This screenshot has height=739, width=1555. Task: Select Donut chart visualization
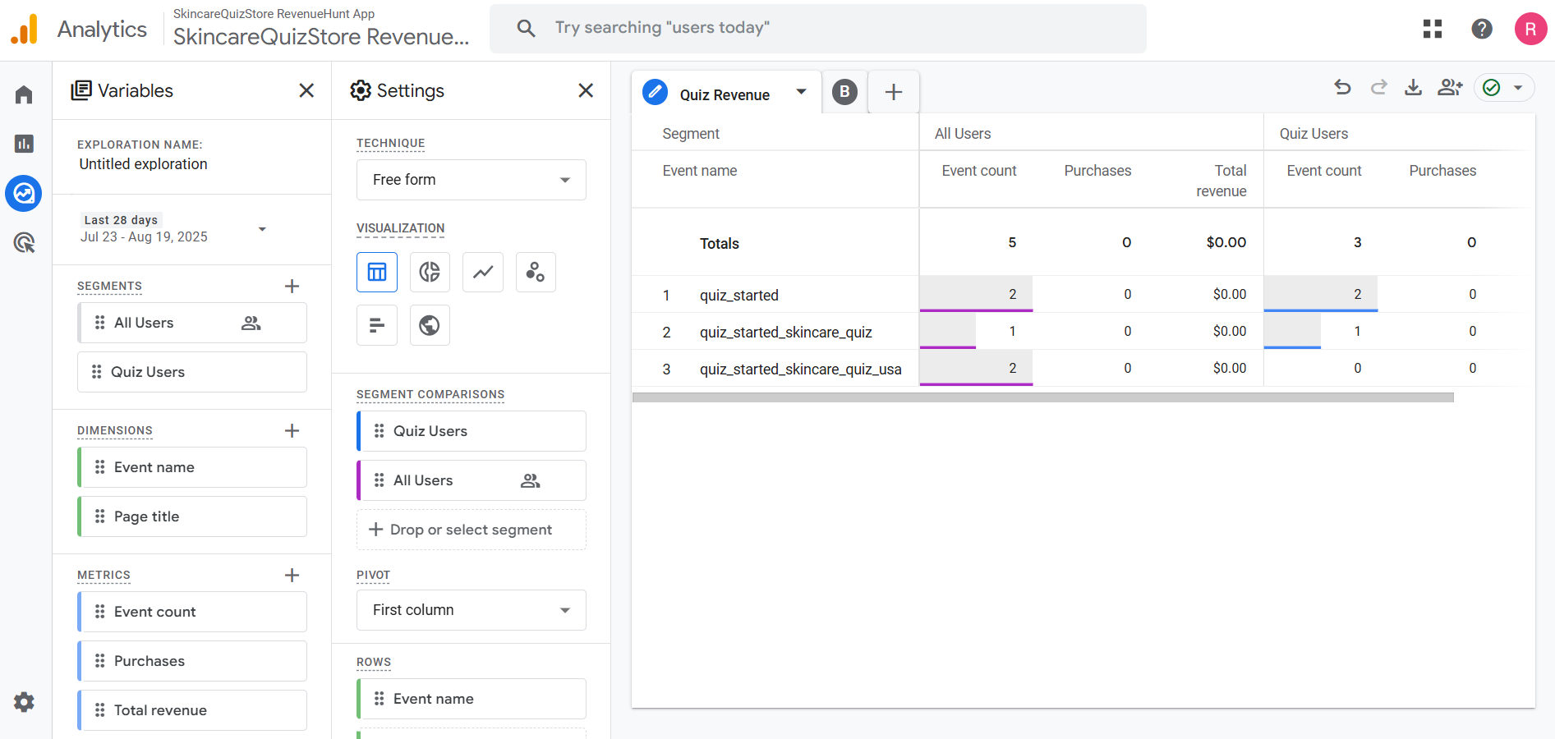pyautogui.click(x=430, y=272)
